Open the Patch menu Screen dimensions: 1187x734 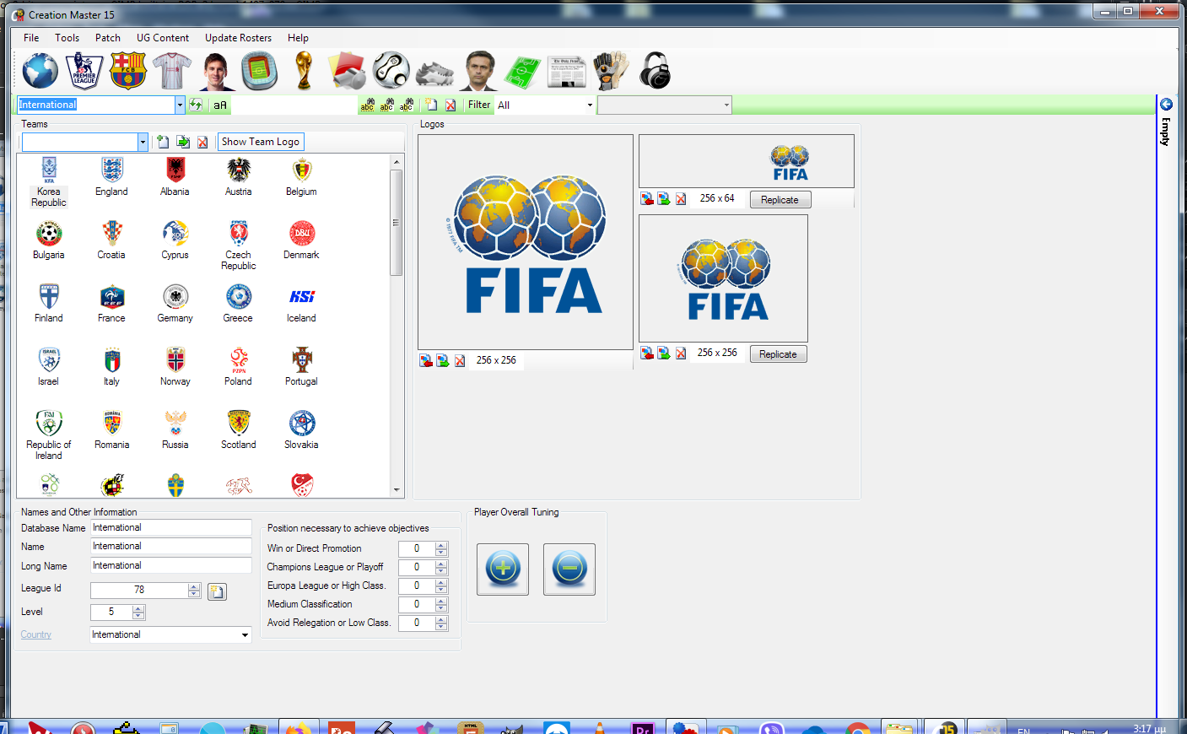[108, 38]
